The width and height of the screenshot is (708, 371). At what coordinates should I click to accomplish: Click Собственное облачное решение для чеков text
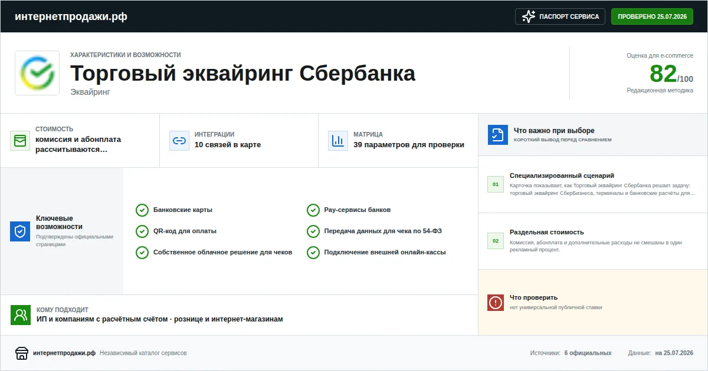[x=222, y=253]
